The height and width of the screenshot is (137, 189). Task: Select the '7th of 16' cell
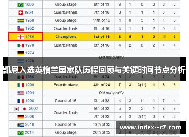[101, 12]
